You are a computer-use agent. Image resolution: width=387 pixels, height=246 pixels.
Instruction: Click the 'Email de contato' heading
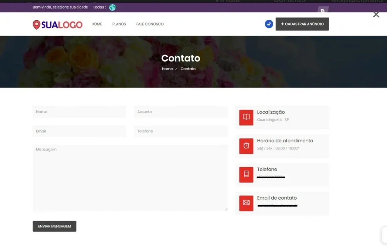(277, 198)
